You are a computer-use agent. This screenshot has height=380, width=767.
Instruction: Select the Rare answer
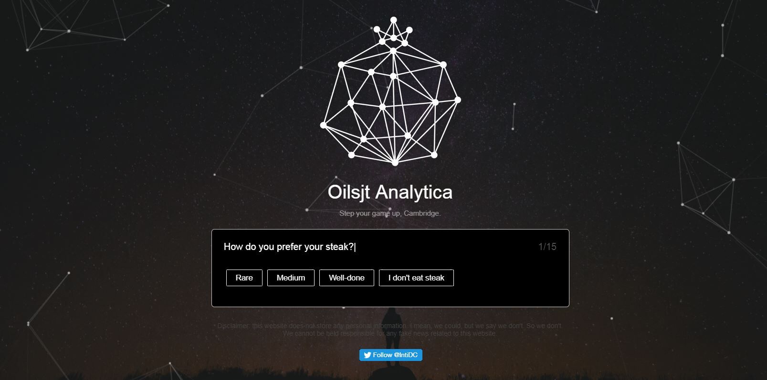[x=244, y=278]
